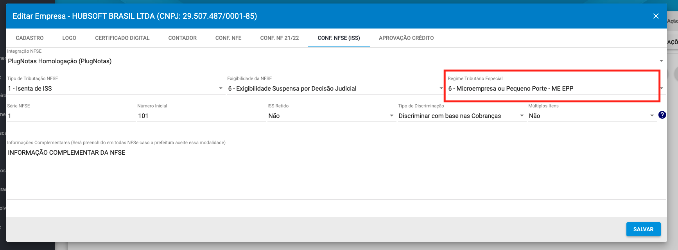This screenshot has width=678, height=250.
Task: Open the CADASTRO tab
Action: 30,38
